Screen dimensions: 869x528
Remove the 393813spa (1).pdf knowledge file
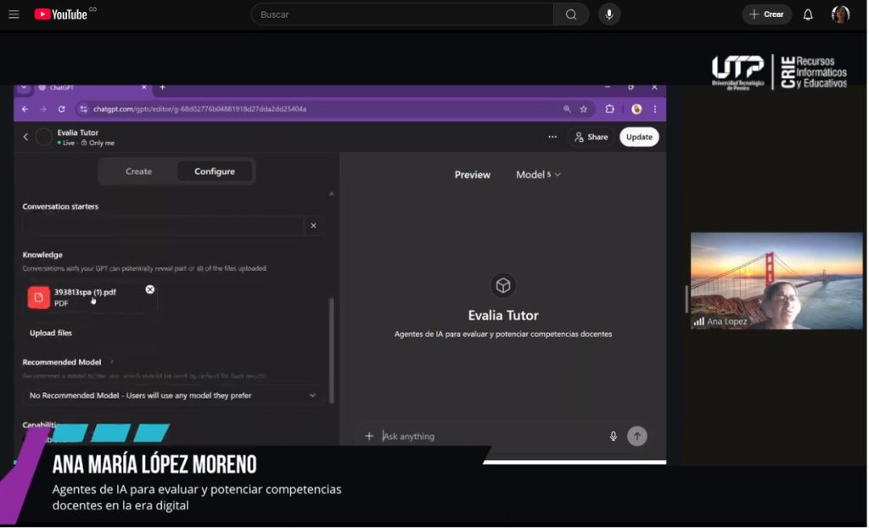click(150, 289)
